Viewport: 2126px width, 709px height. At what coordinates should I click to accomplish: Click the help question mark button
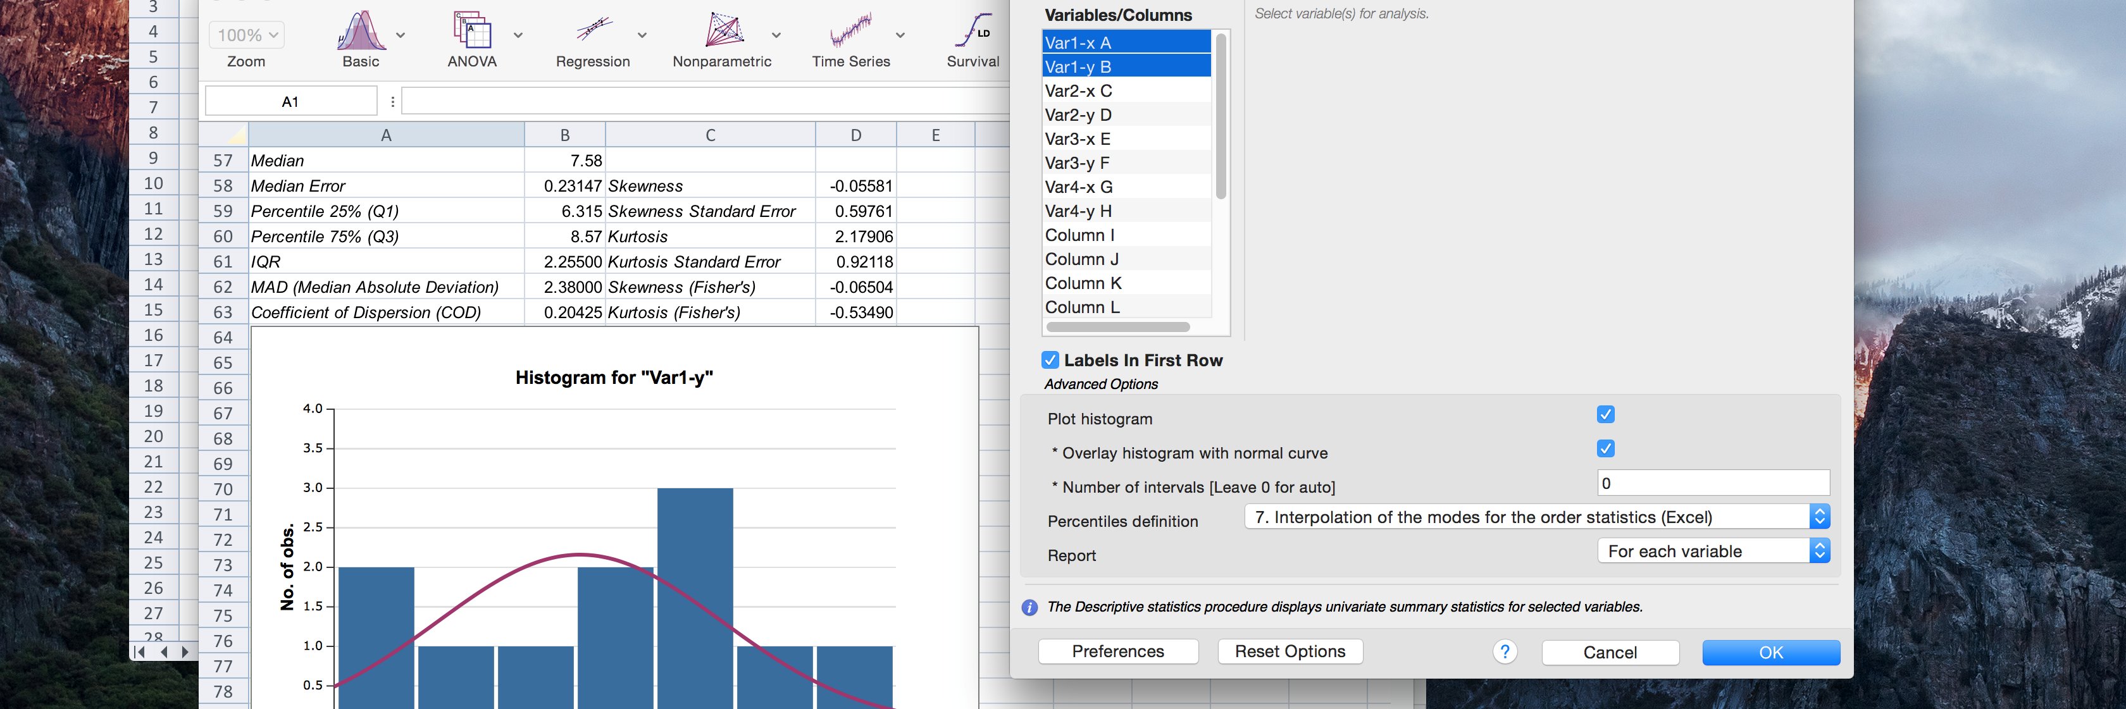(x=1505, y=652)
